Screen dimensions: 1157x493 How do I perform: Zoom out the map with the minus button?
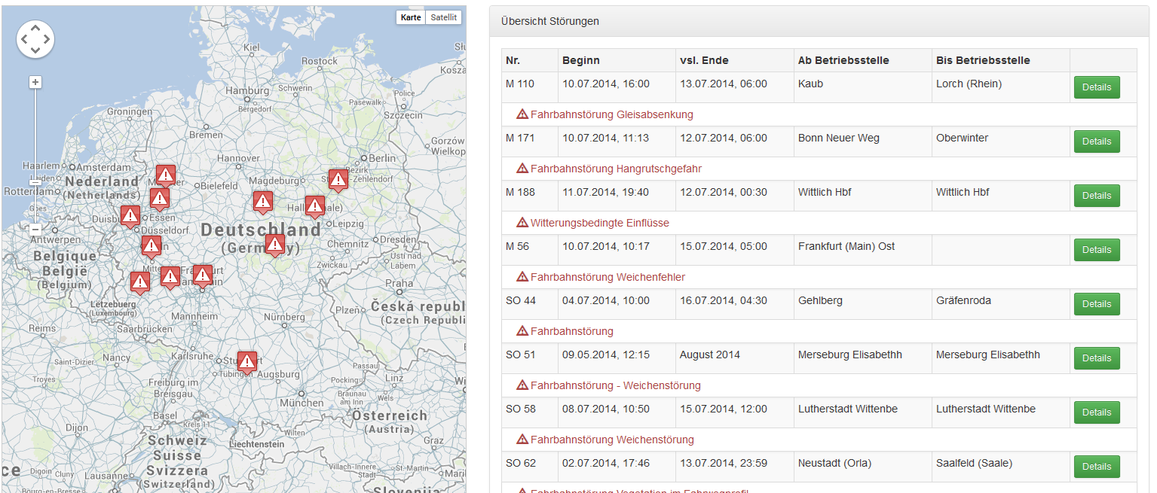pos(35,229)
